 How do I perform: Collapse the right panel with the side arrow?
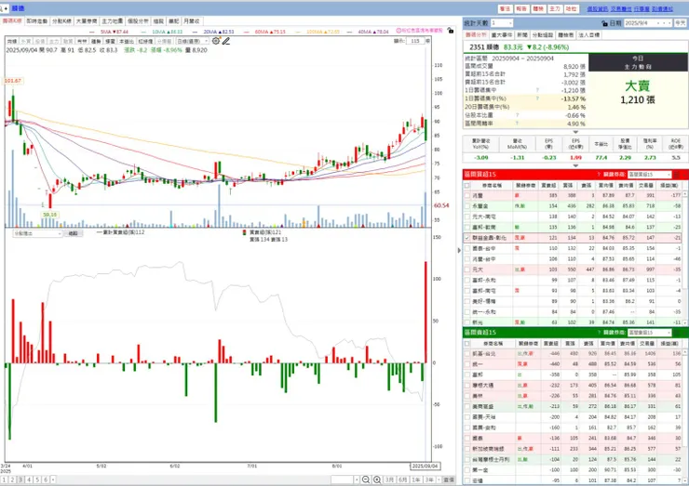459,251
